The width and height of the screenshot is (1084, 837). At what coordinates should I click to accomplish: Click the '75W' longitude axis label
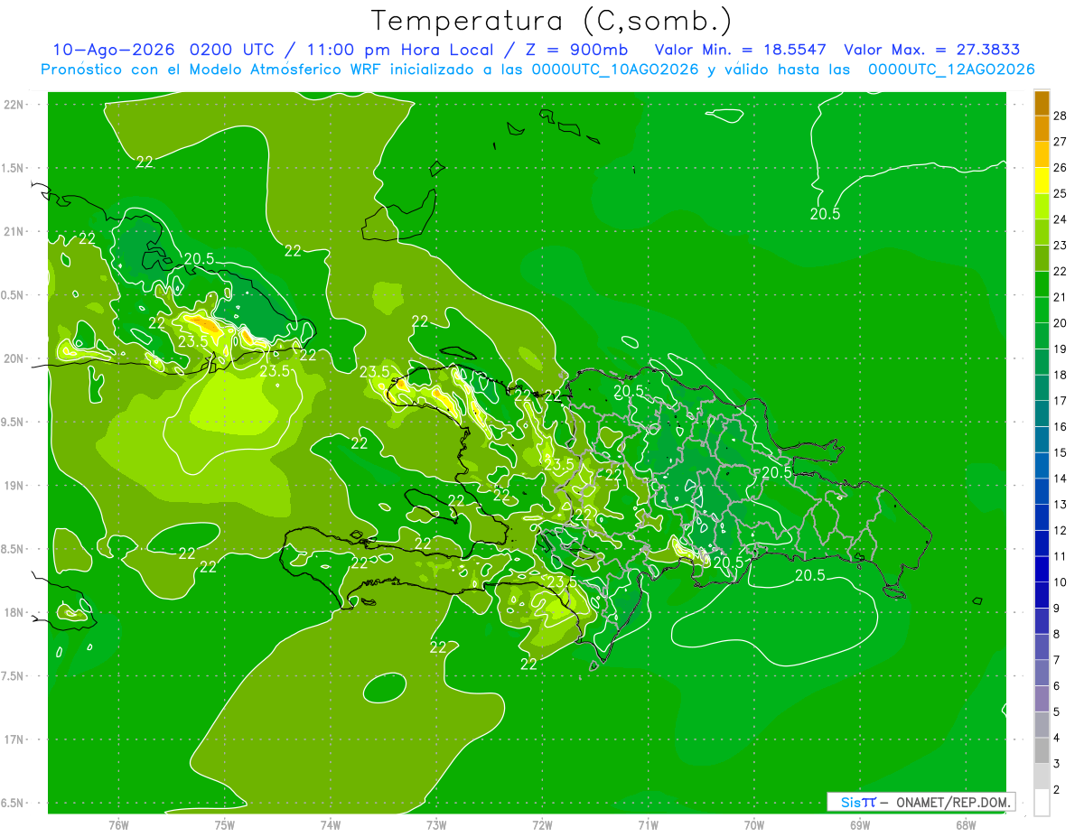225,825
